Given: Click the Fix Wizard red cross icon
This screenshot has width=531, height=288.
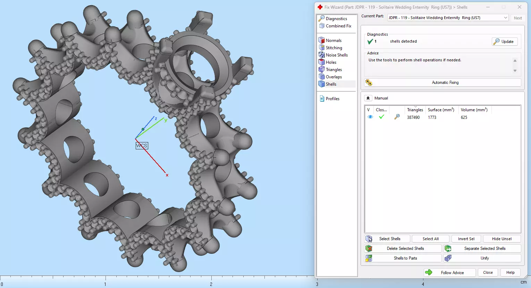Looking at the screenshot, I should 320,7.
